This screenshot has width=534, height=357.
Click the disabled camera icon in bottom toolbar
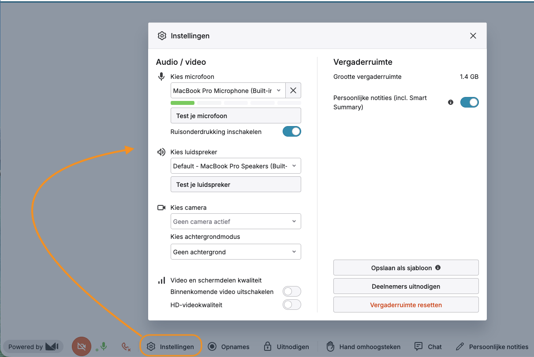click(x=81, y=346)
